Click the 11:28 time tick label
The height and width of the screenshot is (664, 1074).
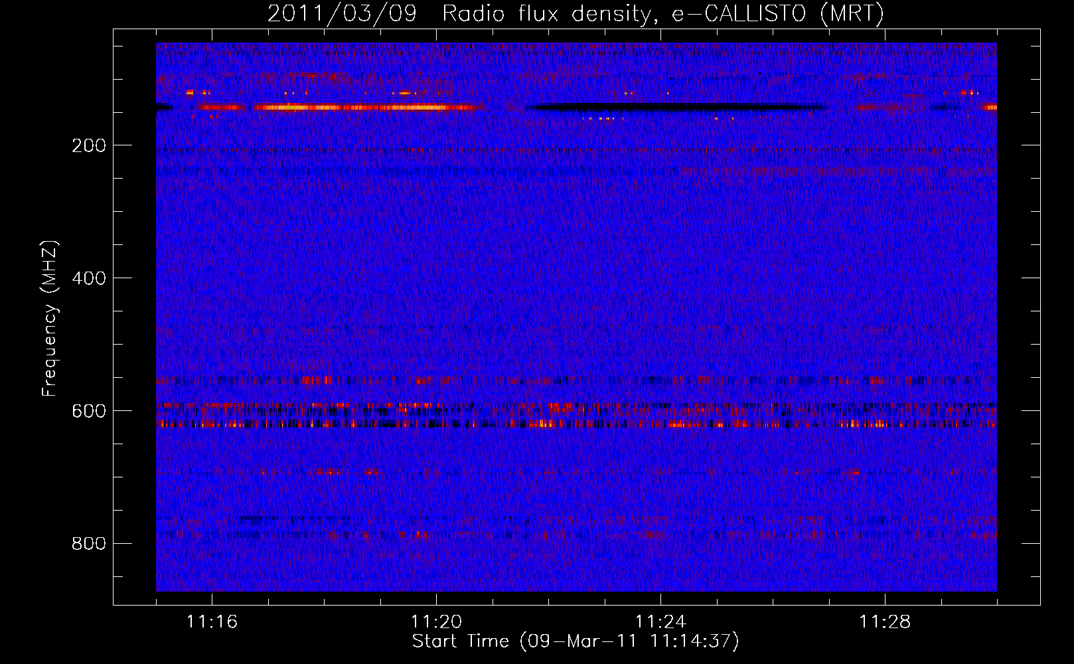(x=885, y=622)
